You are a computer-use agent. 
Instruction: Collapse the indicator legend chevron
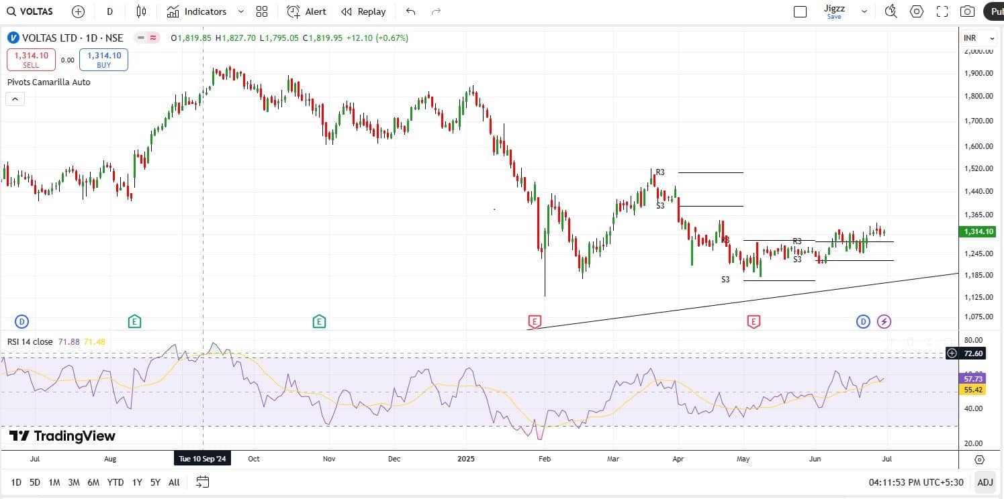tap(15, 99)
